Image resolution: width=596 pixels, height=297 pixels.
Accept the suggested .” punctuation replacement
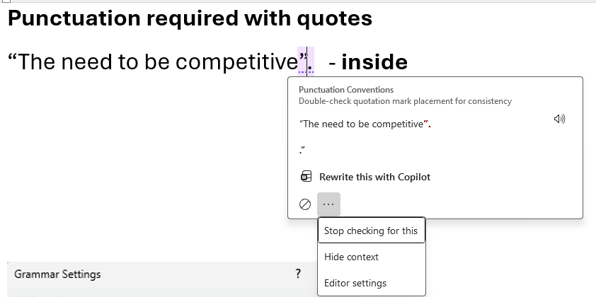pos(302,150)
